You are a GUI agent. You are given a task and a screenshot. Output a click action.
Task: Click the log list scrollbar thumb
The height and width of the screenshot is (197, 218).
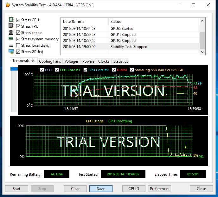click(x=202, y=40)
